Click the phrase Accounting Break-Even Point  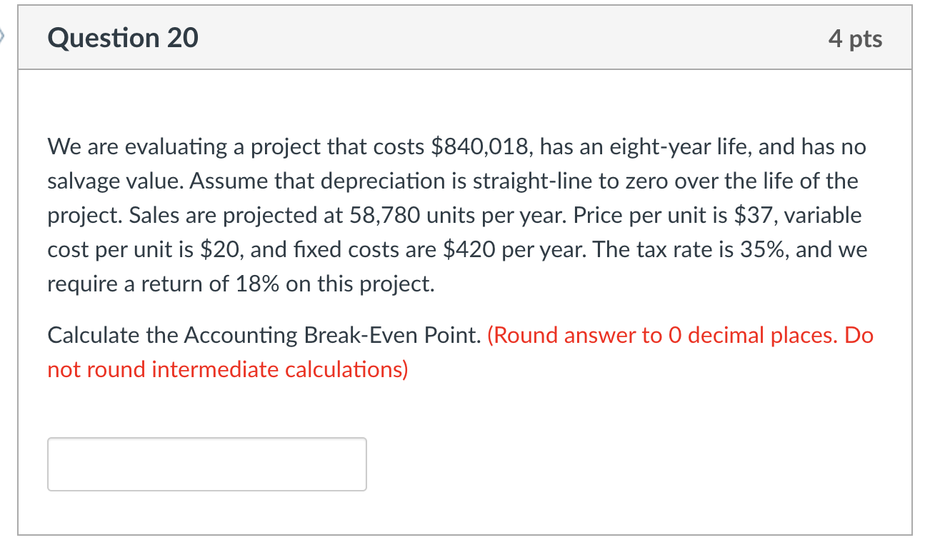tap(321, 334)
